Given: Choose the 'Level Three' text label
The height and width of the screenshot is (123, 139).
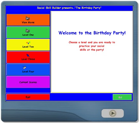Looking at the screenshot, I should tap(28, 59).
